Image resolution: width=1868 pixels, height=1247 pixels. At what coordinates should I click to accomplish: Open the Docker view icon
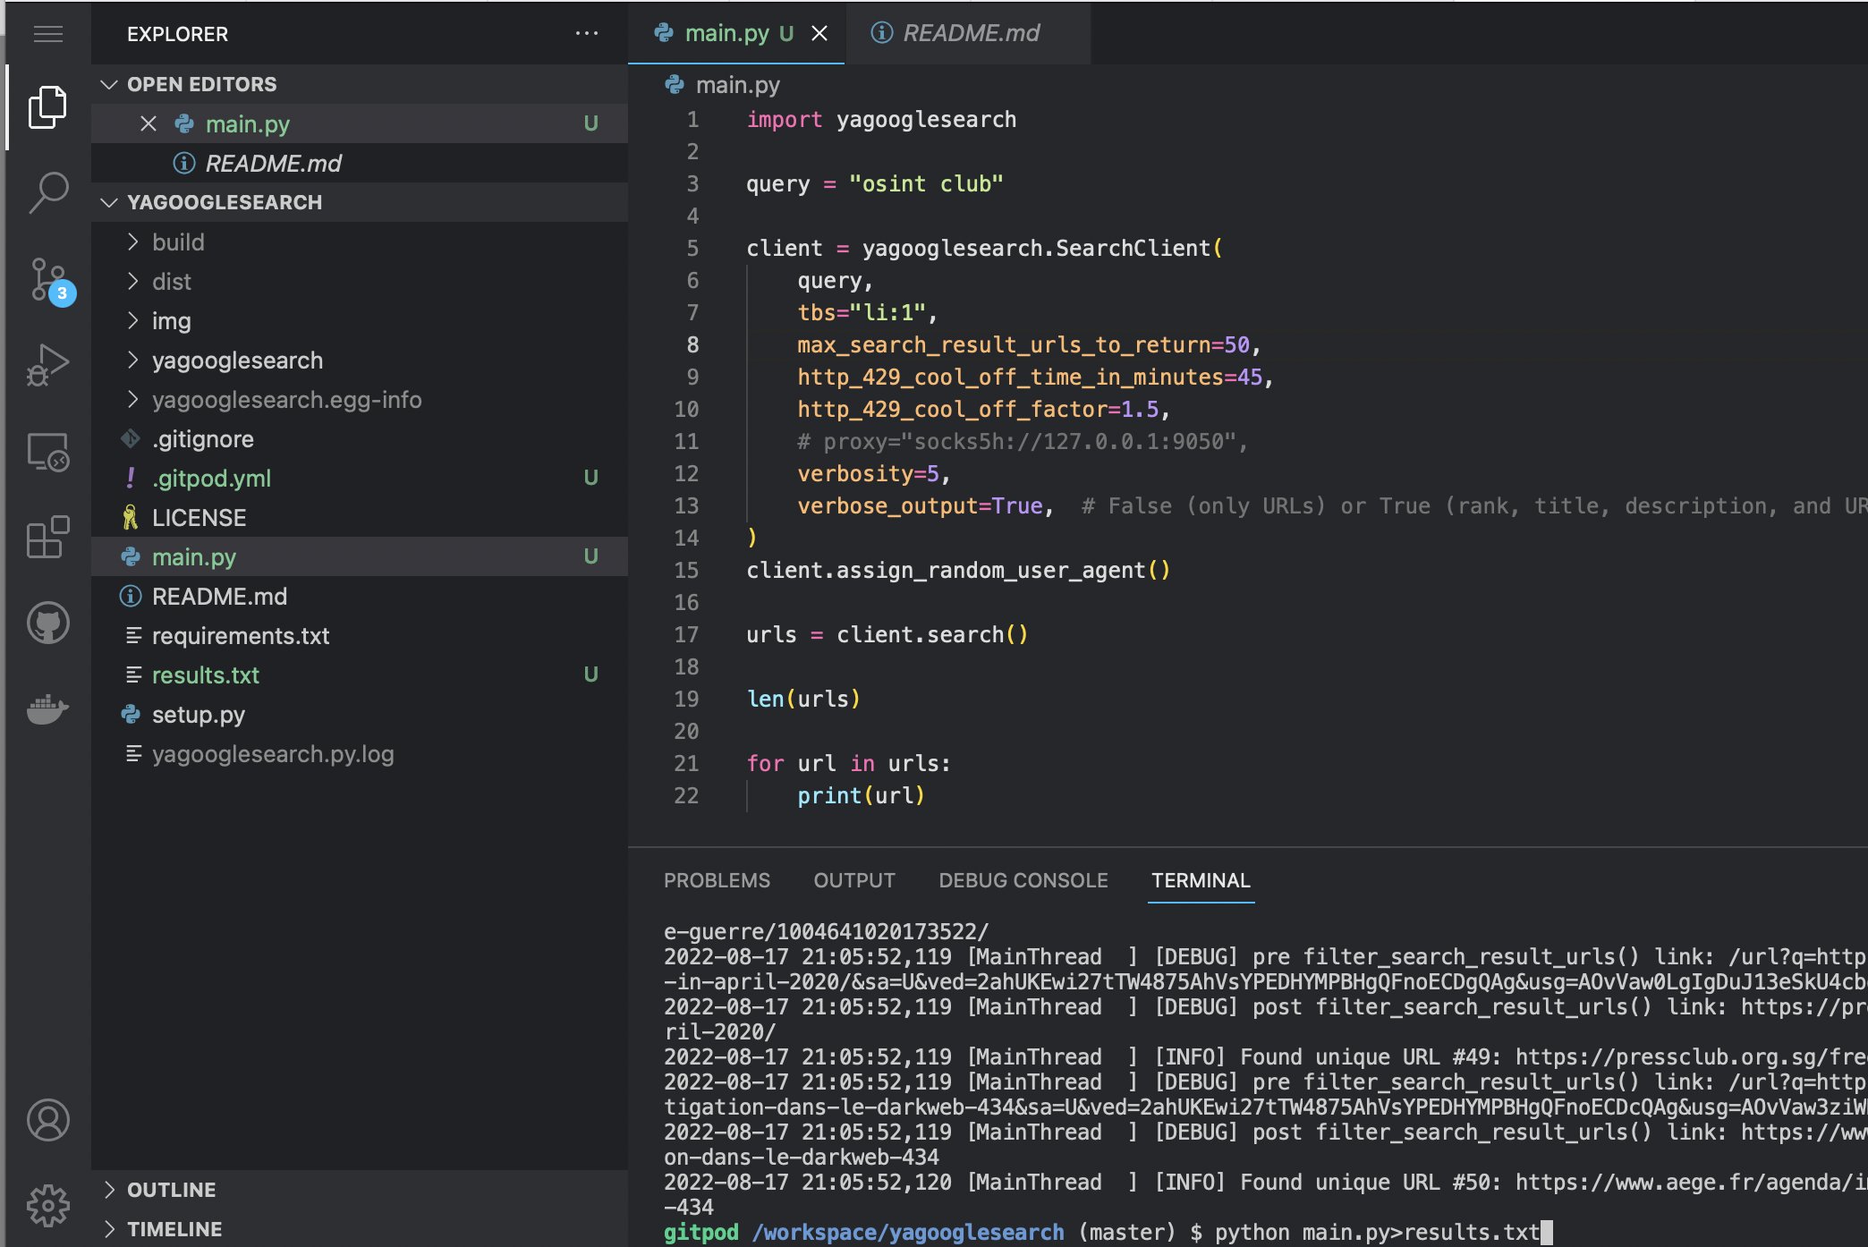[x=48, y=709]
